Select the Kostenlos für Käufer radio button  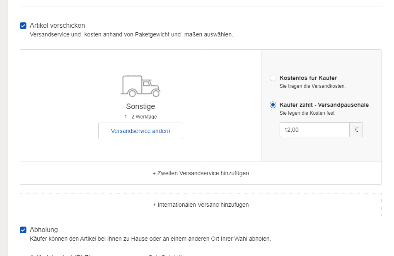[273, 78]
